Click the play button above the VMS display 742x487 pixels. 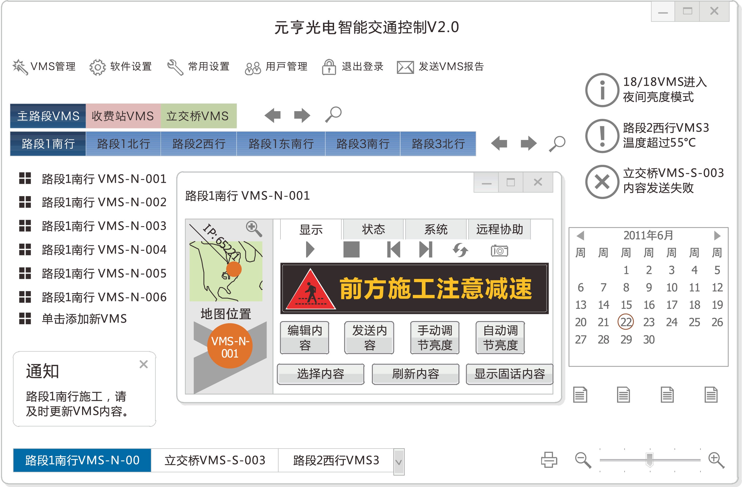click(x=310, y=250)
